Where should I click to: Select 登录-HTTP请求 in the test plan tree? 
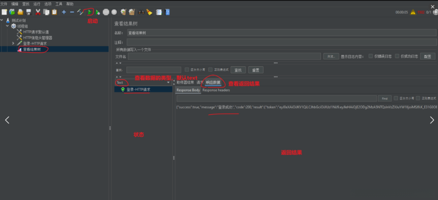(35, 43)
